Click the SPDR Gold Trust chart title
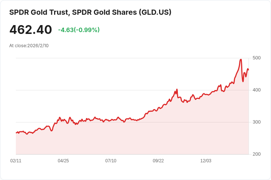This screenshot has height=180, width=271. pyautogui.click(x=90, y=12)
